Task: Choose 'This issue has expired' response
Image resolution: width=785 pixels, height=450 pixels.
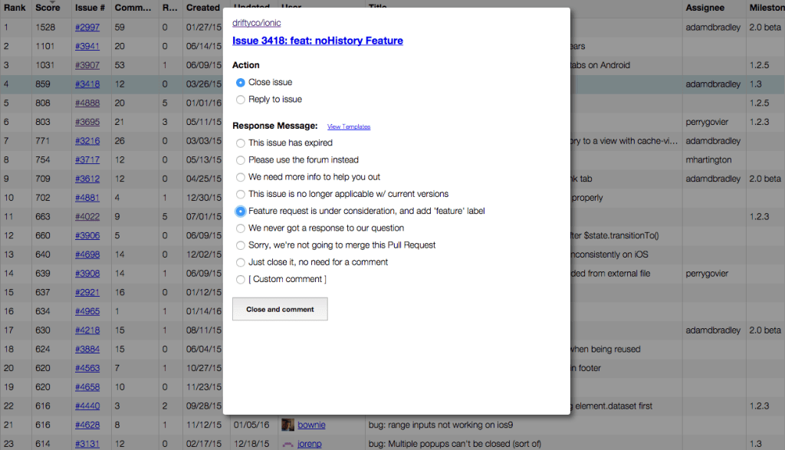Action: [240, 143]
